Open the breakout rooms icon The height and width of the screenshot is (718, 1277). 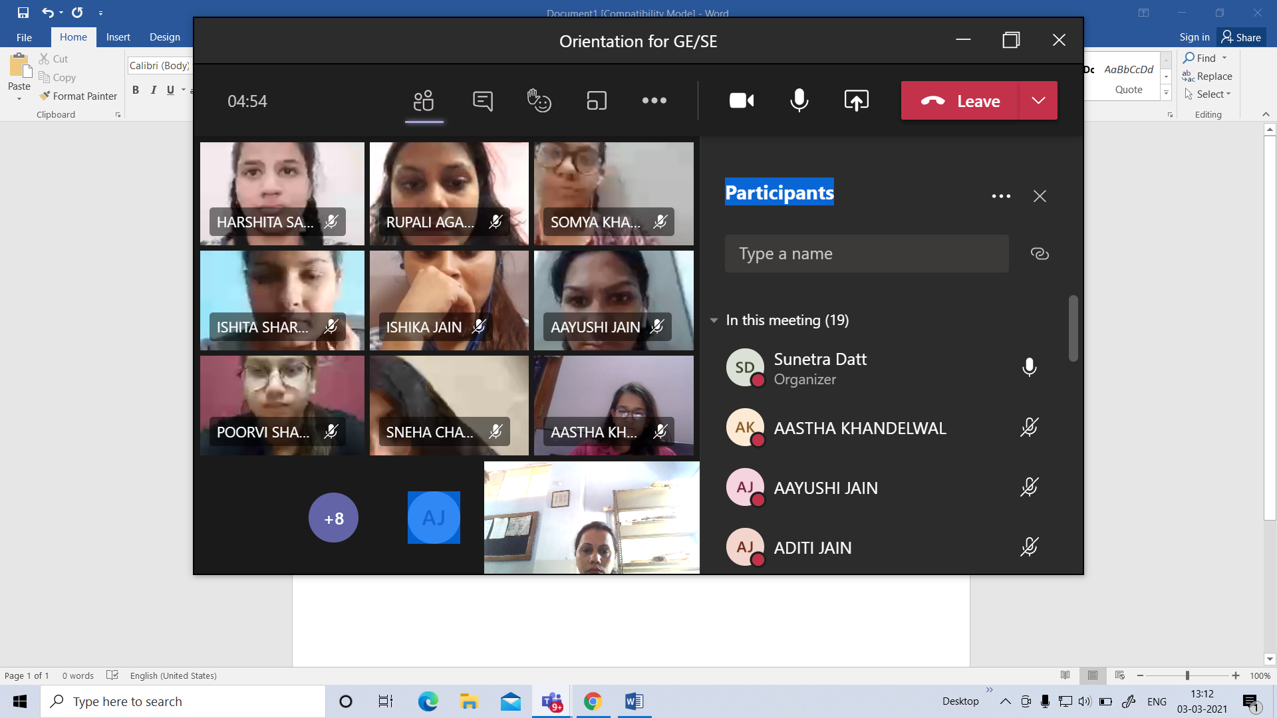597,101
